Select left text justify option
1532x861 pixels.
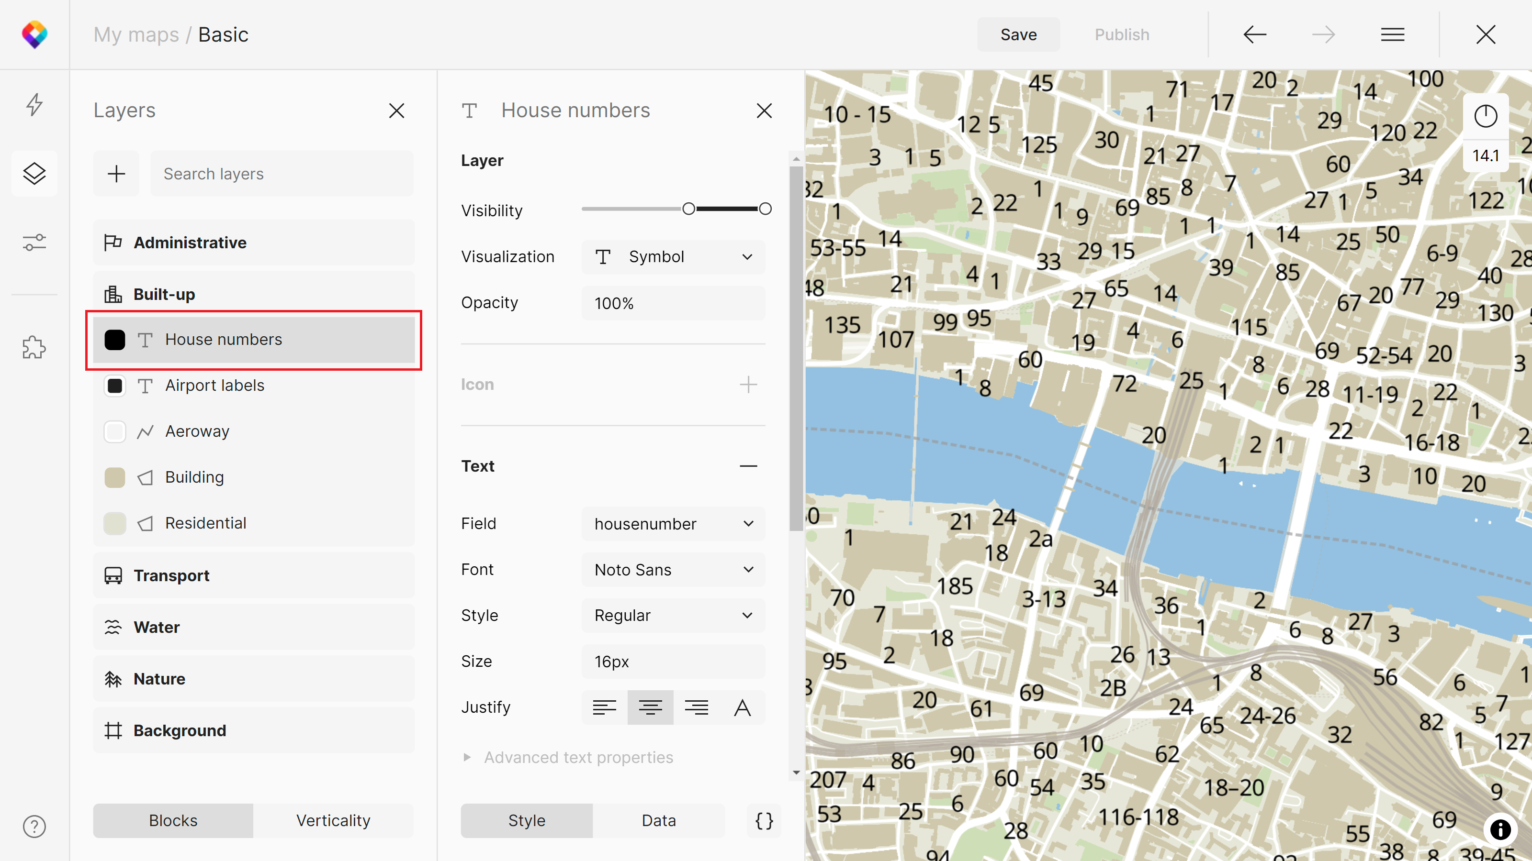(x=604, y=707)
